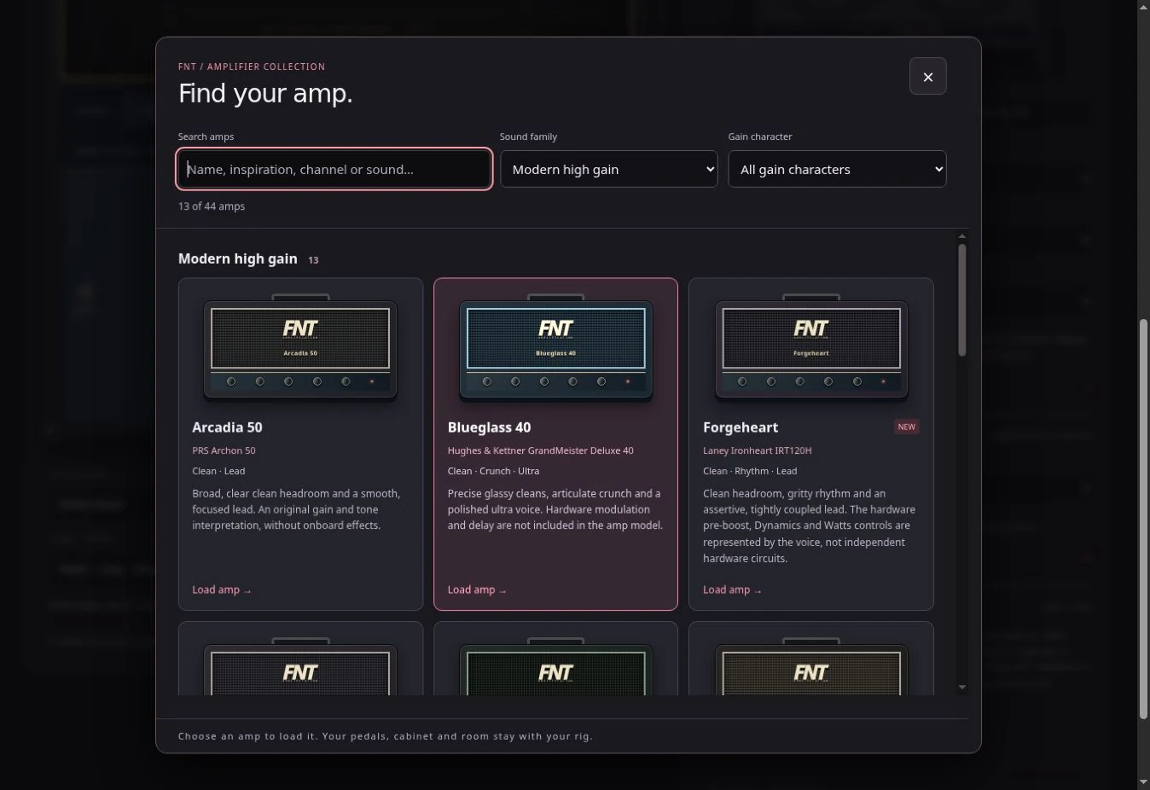Click the Clean · Lead channel text
1150x790 pixels.
(x=218, y=471)
